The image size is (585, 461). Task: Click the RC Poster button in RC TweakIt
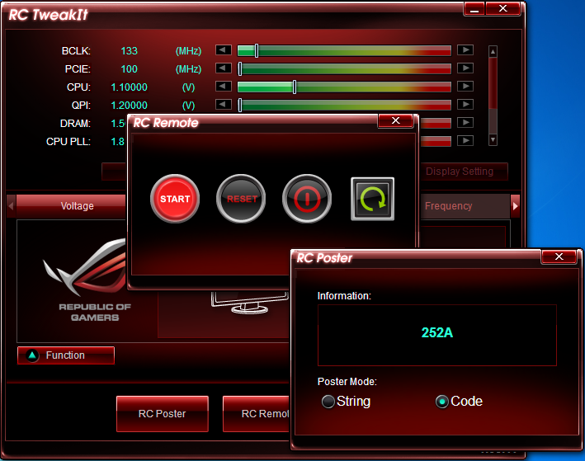(163, 414)
